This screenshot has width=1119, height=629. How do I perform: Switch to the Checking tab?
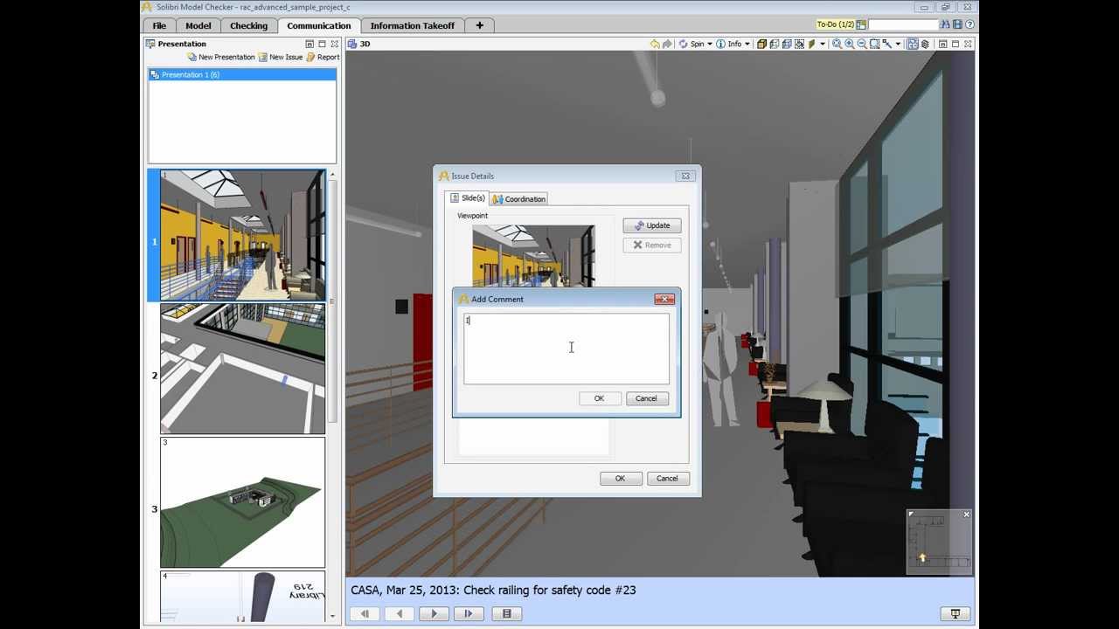click(249, 25)
